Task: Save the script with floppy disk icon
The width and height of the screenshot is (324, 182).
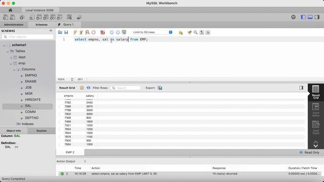Action: pyautogui.click(x=66, y=32)
